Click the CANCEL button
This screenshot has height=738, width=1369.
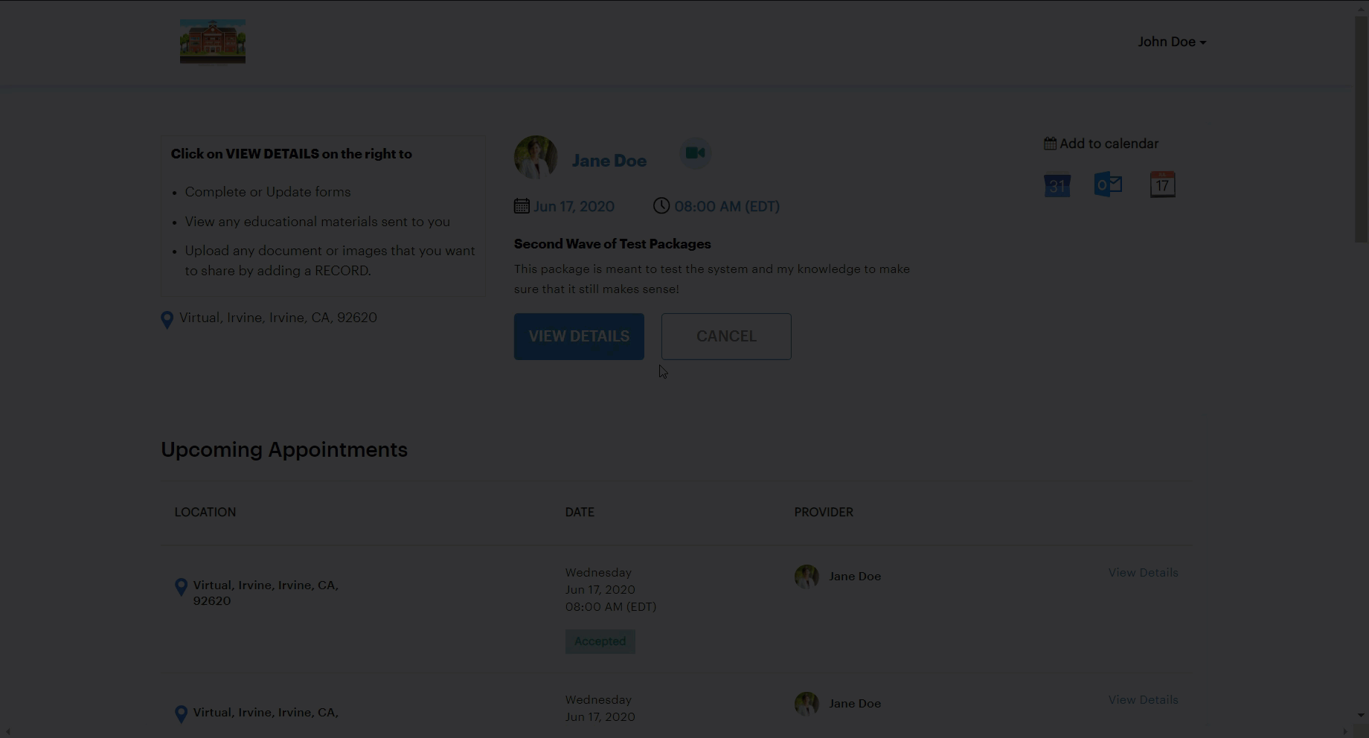pos(726,336)
